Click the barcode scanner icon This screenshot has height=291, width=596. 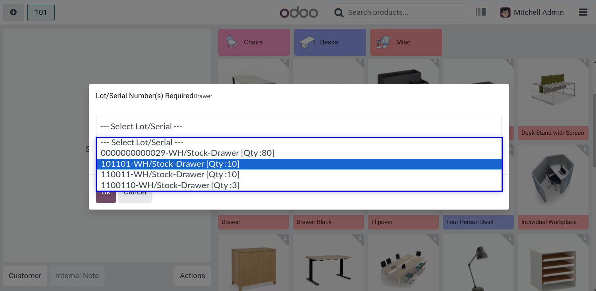tap(480, 12)
